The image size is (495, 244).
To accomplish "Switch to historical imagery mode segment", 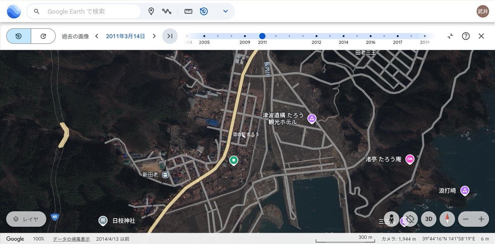I will 19,36.
